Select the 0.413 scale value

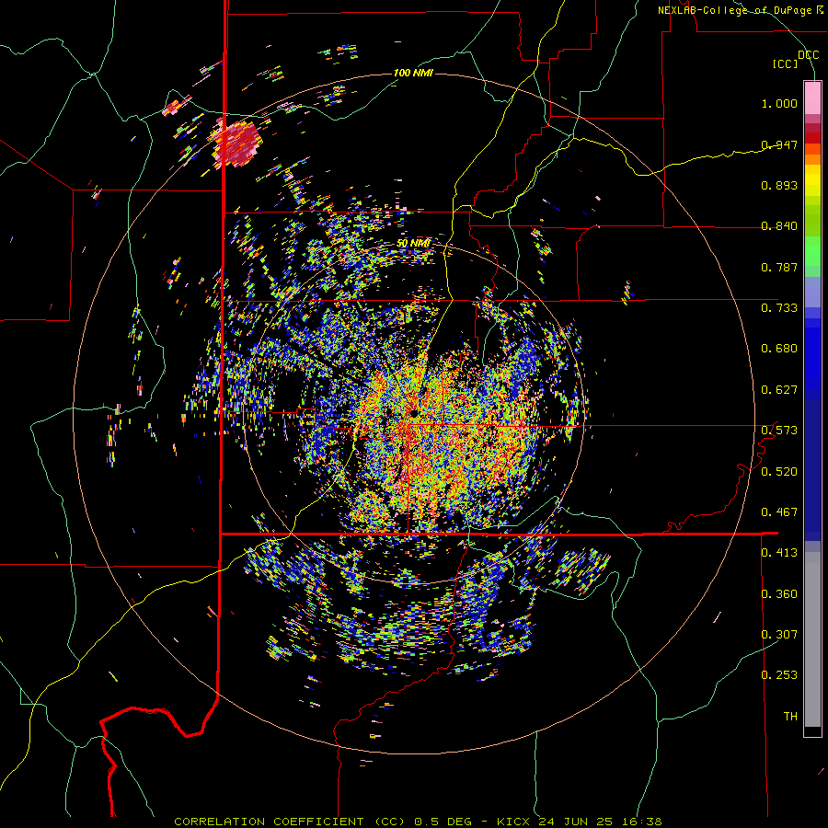tap(779, 553)
